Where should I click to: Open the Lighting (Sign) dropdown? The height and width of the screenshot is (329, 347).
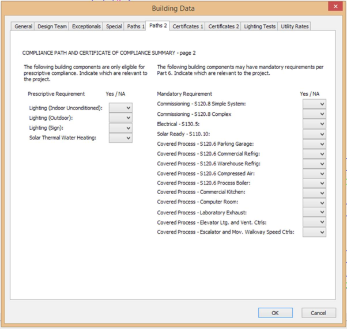click(120, 128)
